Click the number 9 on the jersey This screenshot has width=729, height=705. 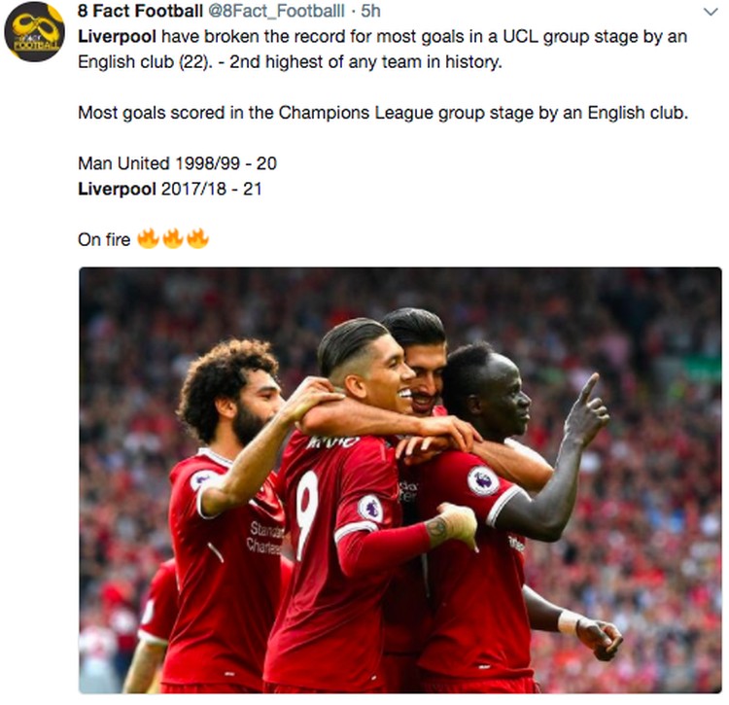307,513
